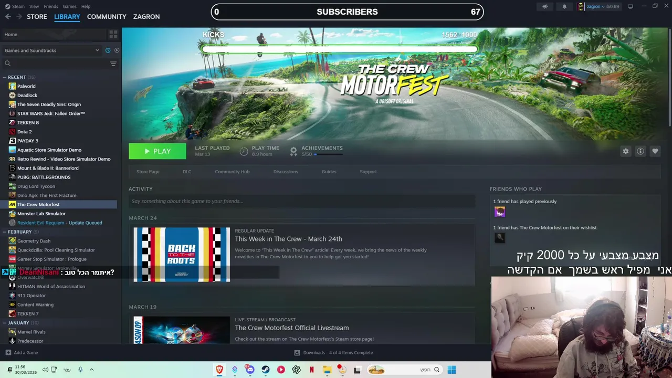
Task: Collapse the FEBRUARY category
Action: [x=4, y=232]
